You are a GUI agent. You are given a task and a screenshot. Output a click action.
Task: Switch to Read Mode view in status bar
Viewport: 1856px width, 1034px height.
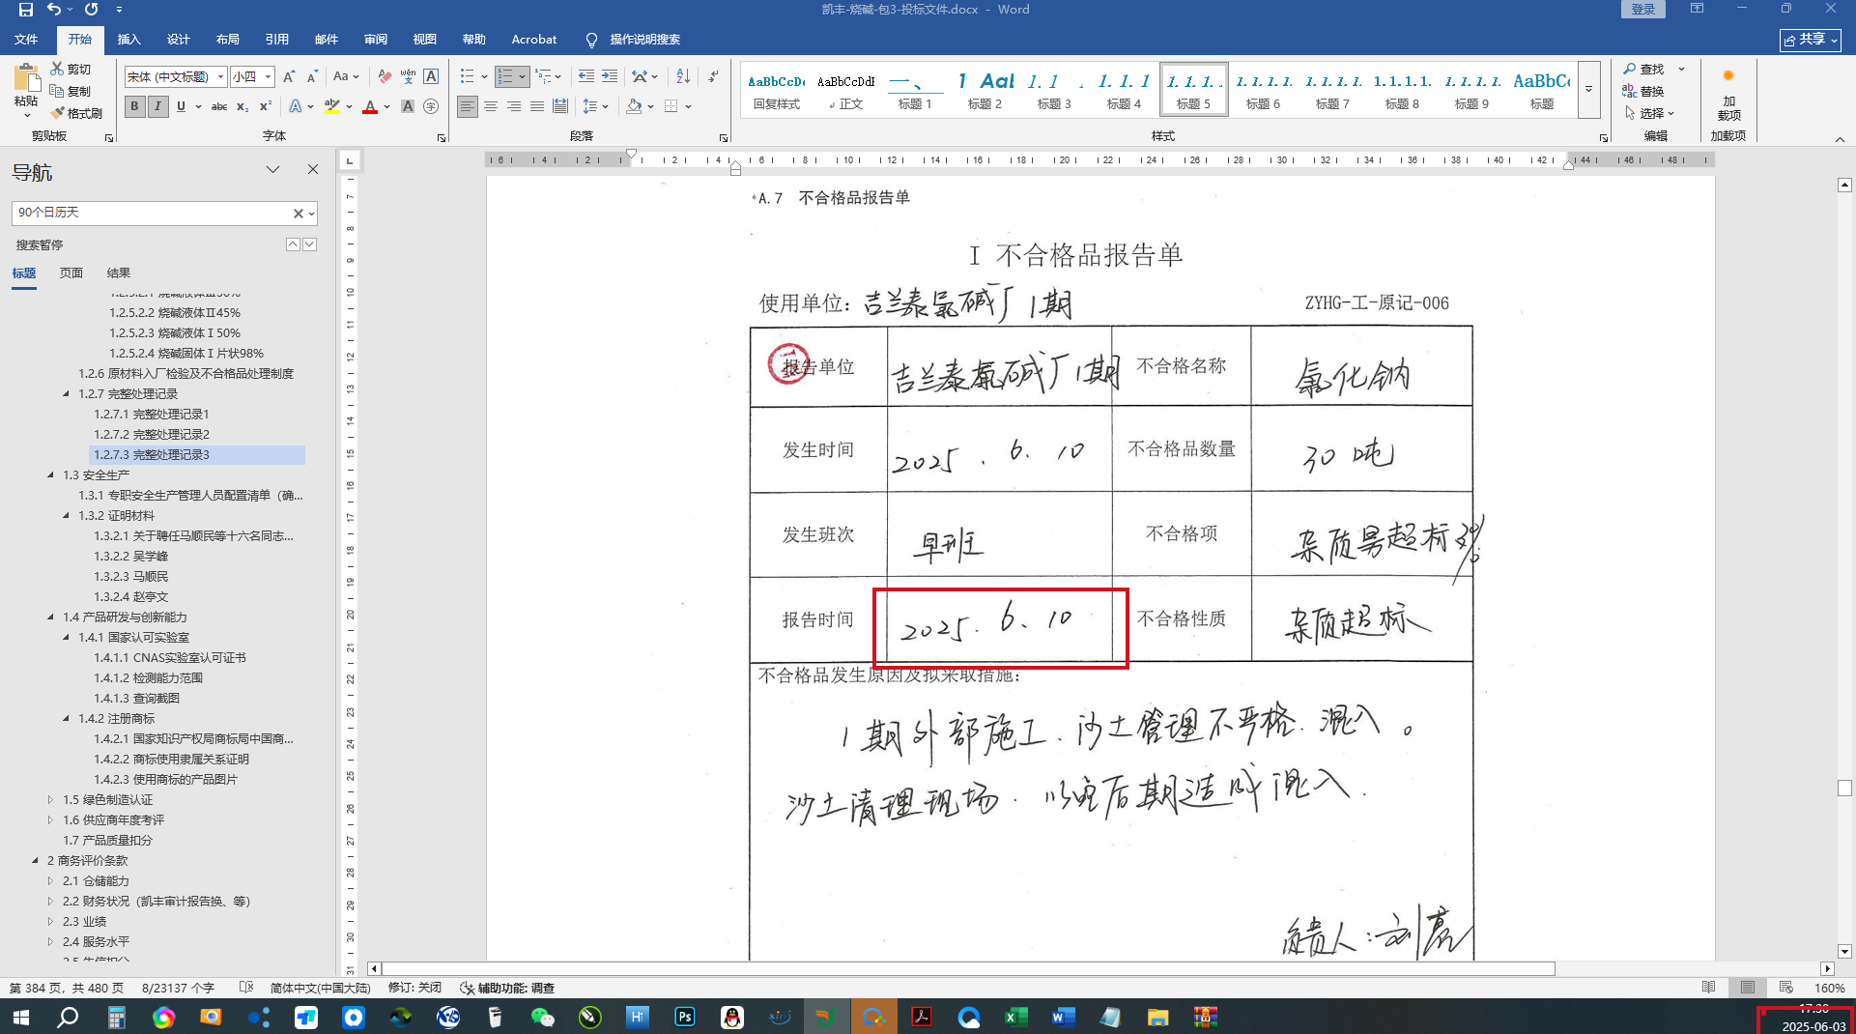(1709, 988)
